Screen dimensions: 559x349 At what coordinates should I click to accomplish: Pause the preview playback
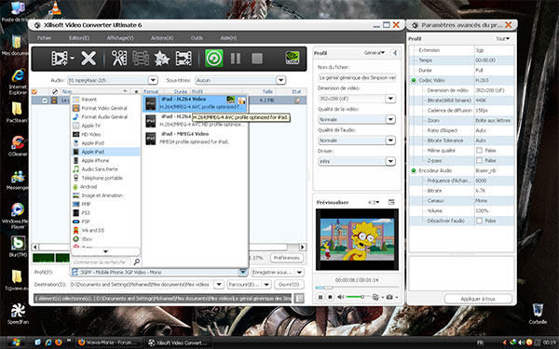click(320, 297)
